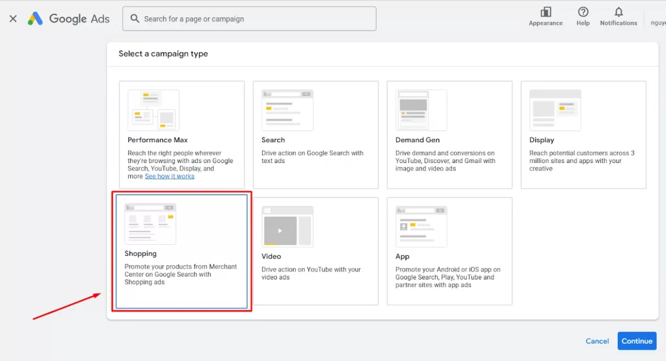This screenshot has height=361, width=666.
Task: Choose the Demand Gen campaign title
Action: [418, 140]
